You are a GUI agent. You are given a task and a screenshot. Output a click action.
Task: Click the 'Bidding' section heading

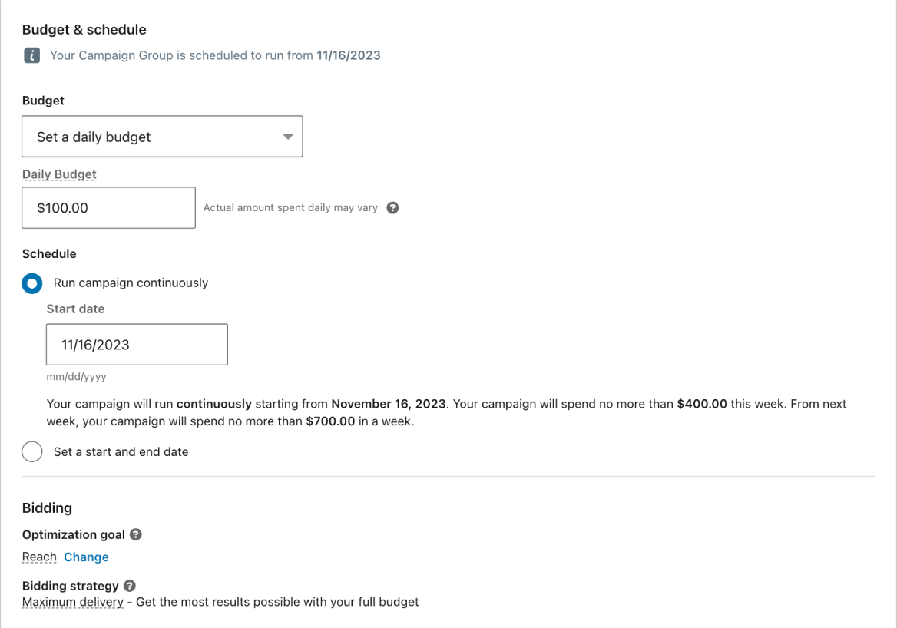coord(47,507)
